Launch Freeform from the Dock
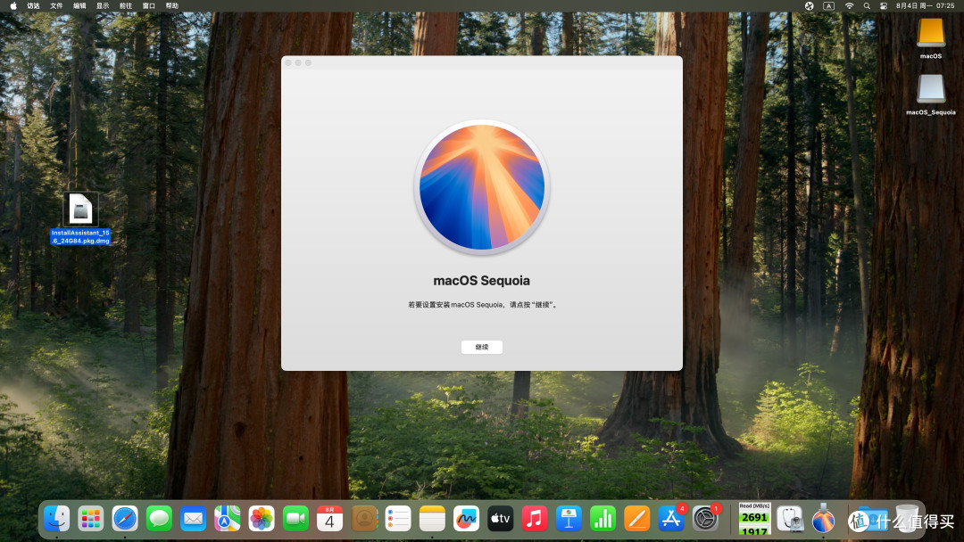Screen dimensions: 964x542 click(466, 520)
